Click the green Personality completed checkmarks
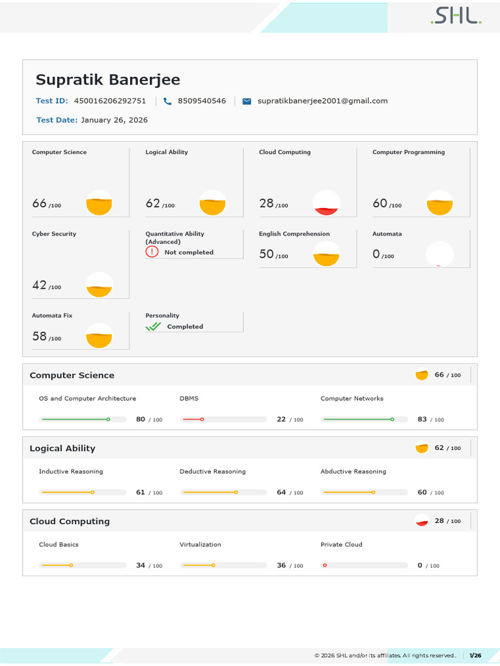This screenshot has height=666, width=500. point(153,326)
